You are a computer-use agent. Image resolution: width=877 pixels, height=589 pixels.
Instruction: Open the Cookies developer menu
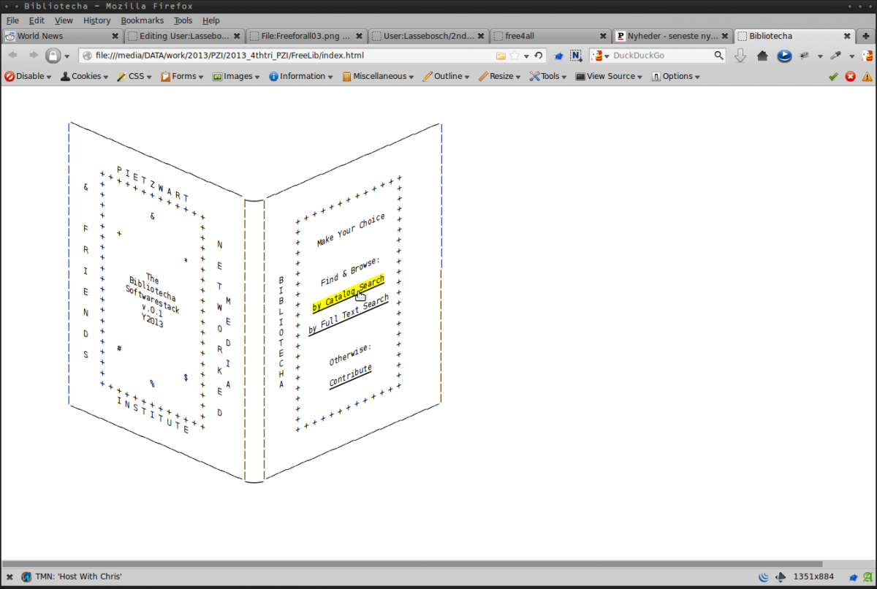pyautogui.click(x=84, y=76)
